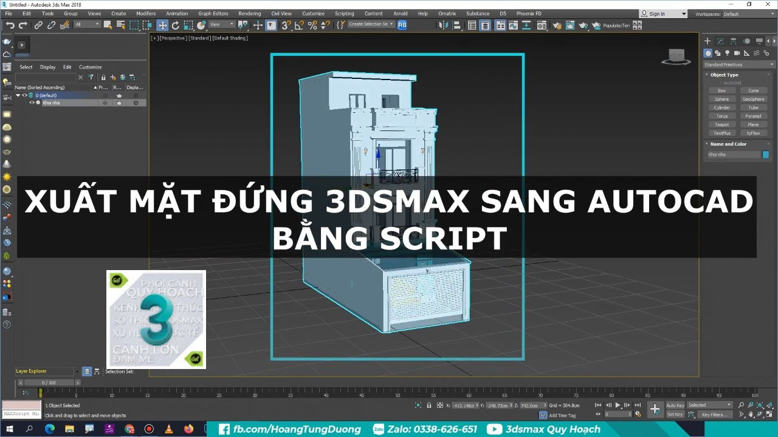Screen dimensions: 778x437
Task: Open the Selected key filter dropdown
Action: click(710, 405)
